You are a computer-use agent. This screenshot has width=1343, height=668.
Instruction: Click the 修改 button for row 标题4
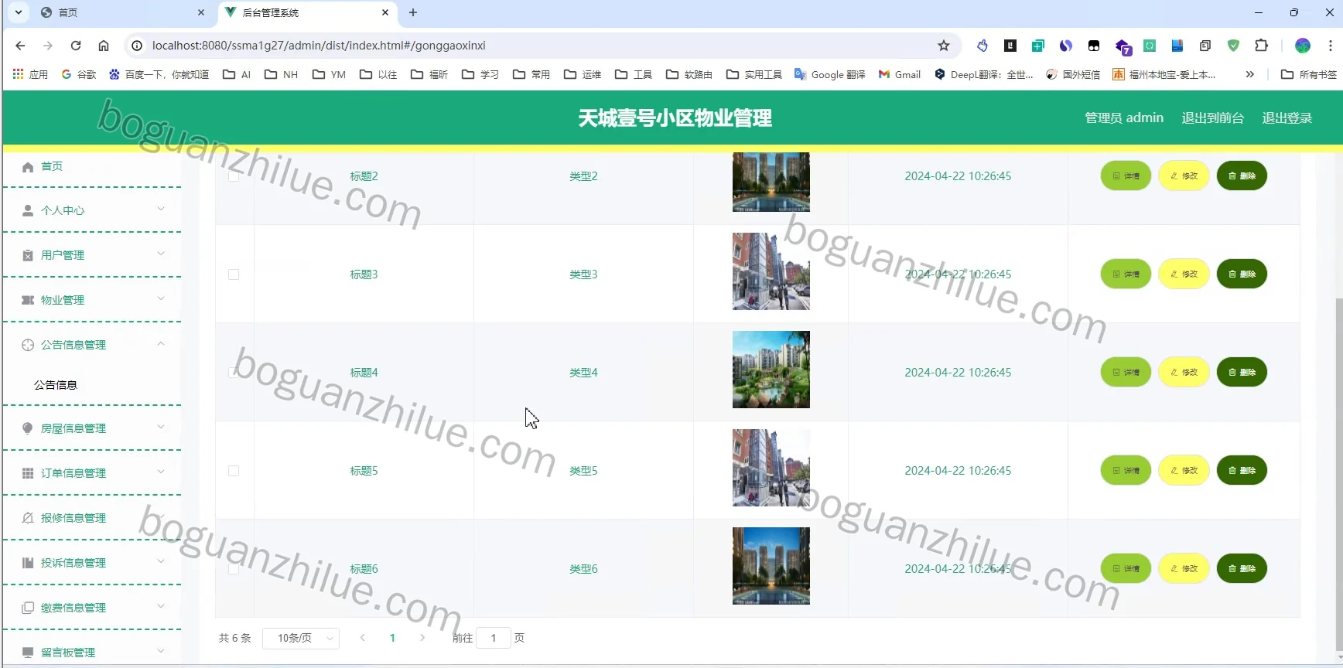click(1184, 373)
